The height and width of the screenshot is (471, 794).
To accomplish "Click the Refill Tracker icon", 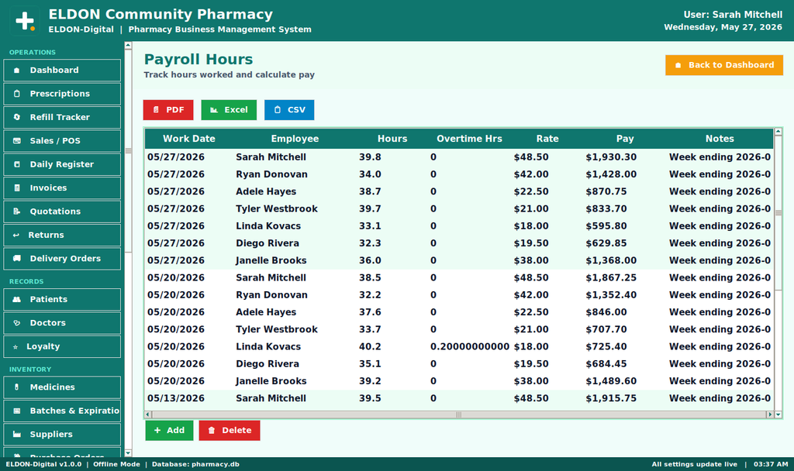I will 17,118.
